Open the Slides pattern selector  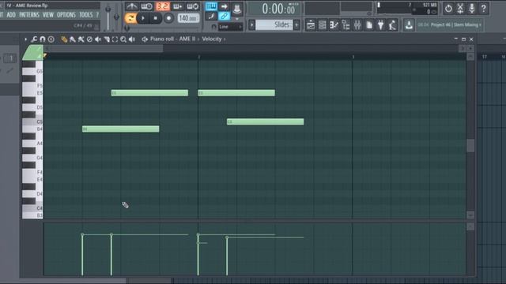click(274, 24)
